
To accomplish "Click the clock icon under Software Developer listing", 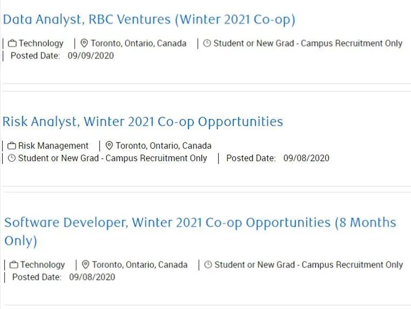I will tap(208, 265).
